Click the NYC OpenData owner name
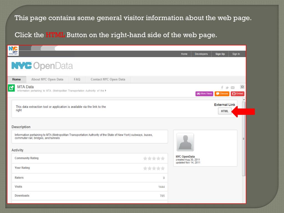 click(185, 156)
